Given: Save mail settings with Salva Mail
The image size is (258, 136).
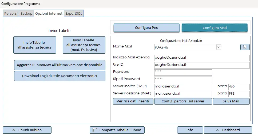Looking at the screenshot, I should tap(231, 101).
